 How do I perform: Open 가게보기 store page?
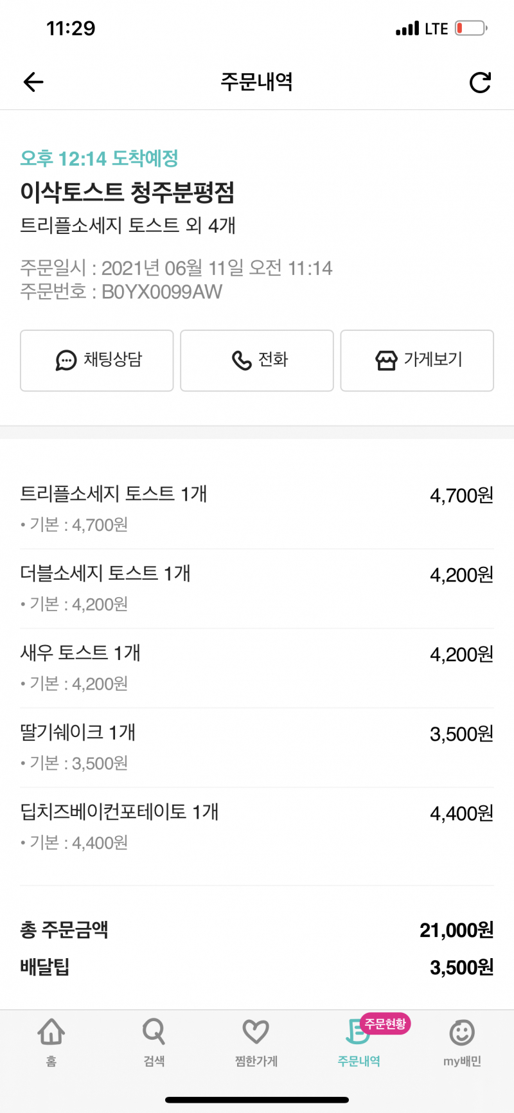[x=417, y=361]
